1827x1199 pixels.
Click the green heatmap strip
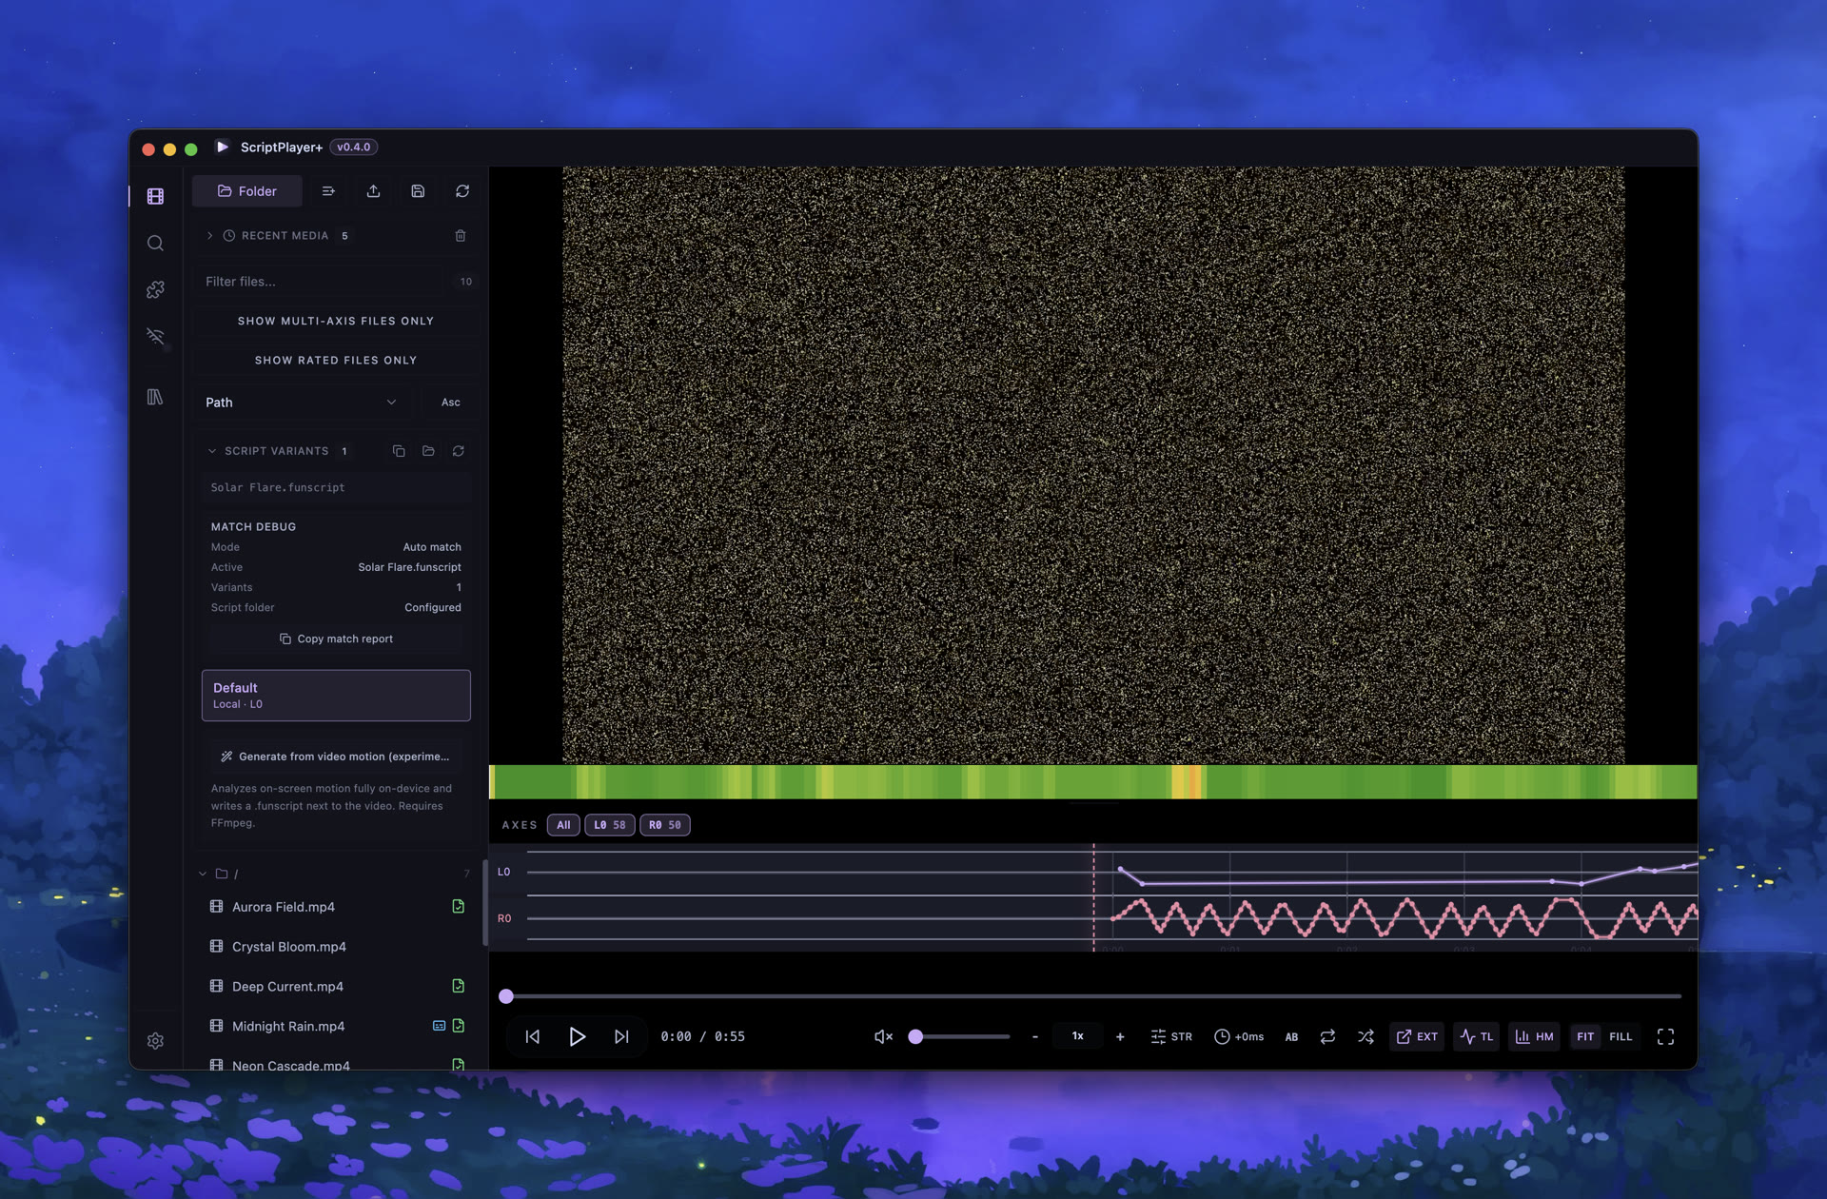[1093, 782]
